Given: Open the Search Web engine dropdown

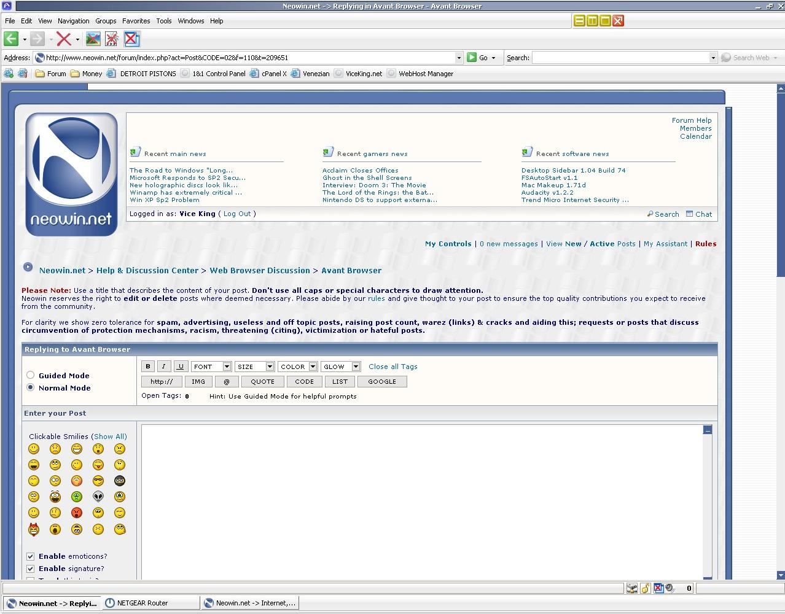Looking at the screenshot, I should (775, 58).
